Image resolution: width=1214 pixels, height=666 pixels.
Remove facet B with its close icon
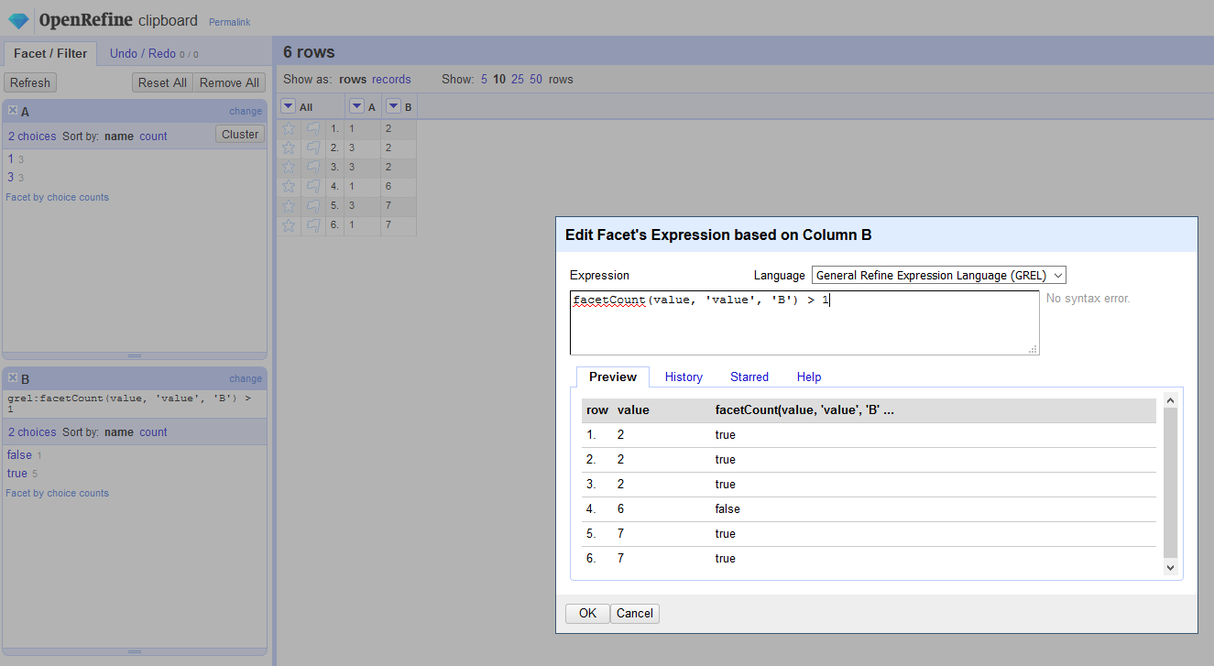pos(13,377)
